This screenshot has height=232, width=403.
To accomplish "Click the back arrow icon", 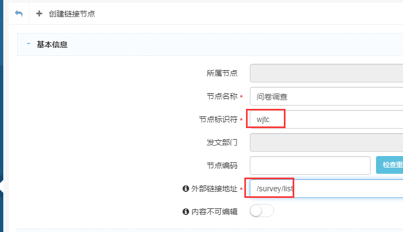I will (x=19, y=14).
